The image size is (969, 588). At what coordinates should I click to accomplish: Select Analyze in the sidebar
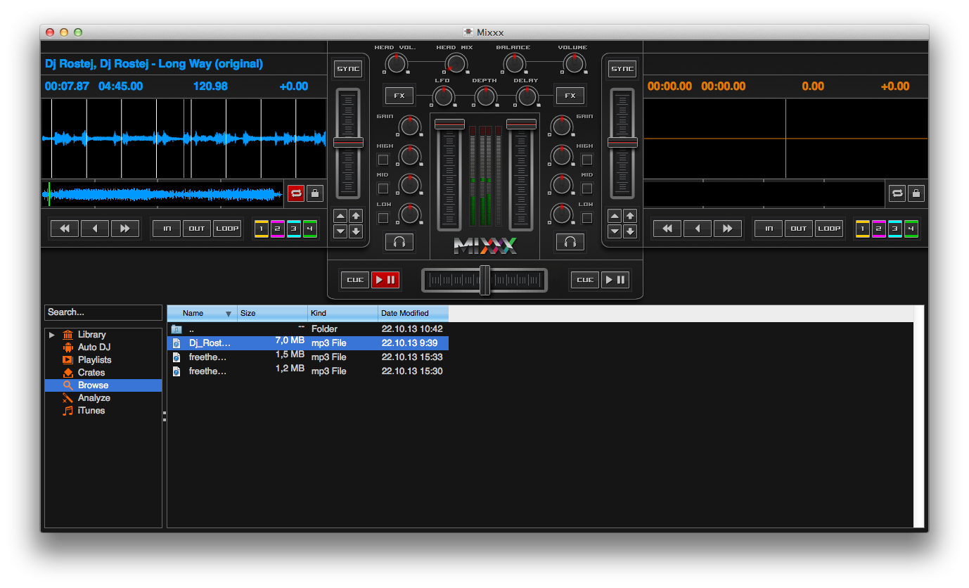click(94, 398)
